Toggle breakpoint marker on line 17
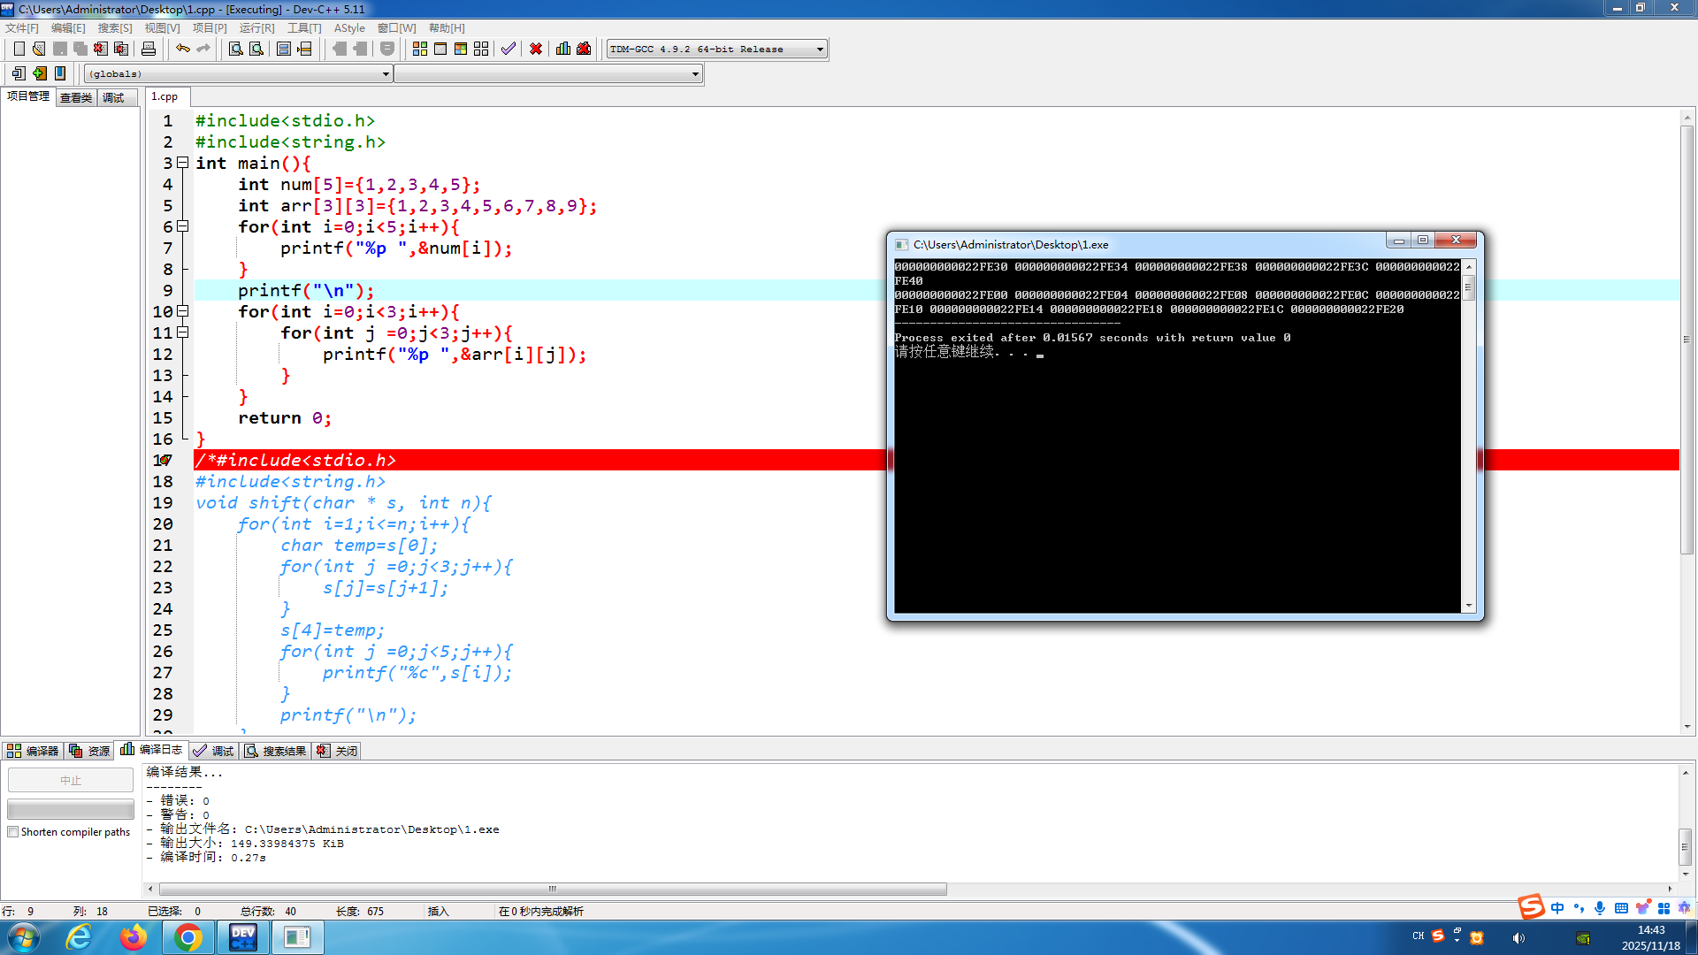The height and width of the screenshot is (955, 1698). (164, 460)
